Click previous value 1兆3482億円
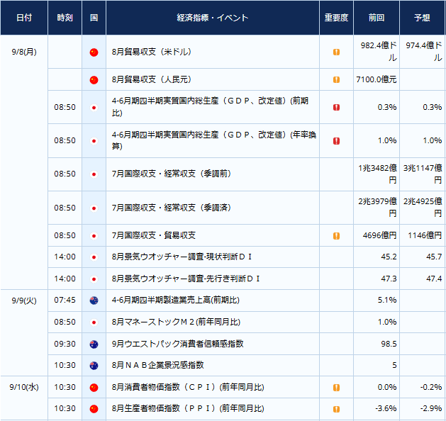The height and width of the screenshot is (421, 446). (x=377, y=174)
